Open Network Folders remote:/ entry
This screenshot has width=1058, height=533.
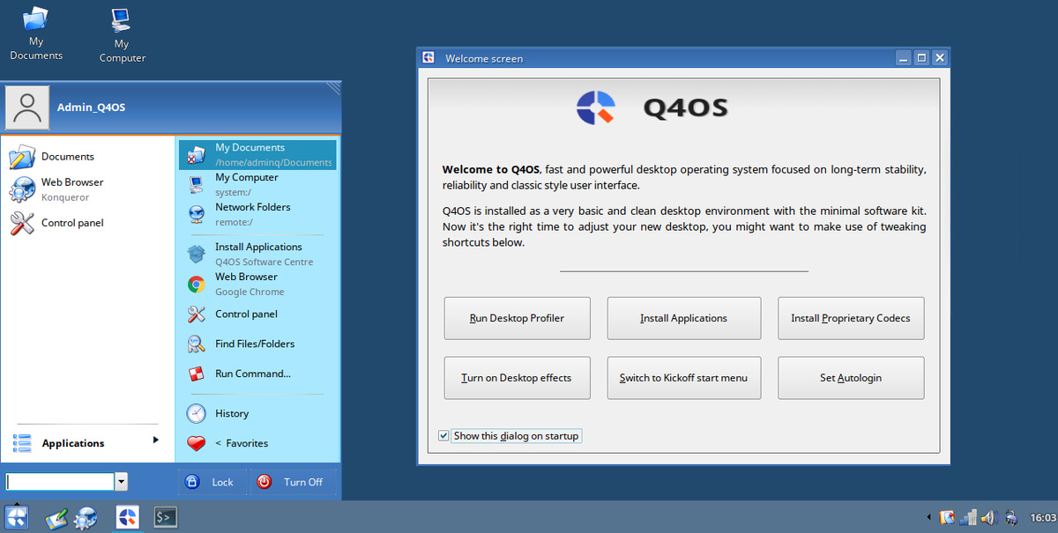(257, 214)
